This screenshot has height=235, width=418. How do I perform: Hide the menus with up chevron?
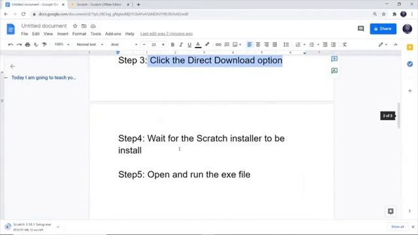[396, 45]
